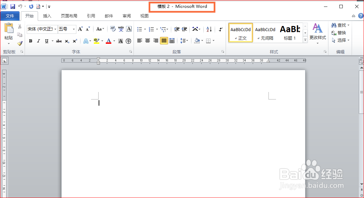Click the Cut scissors icon
Image resolution: width=364 pixels, height=198 pixels.
click(x=20, y=26)
